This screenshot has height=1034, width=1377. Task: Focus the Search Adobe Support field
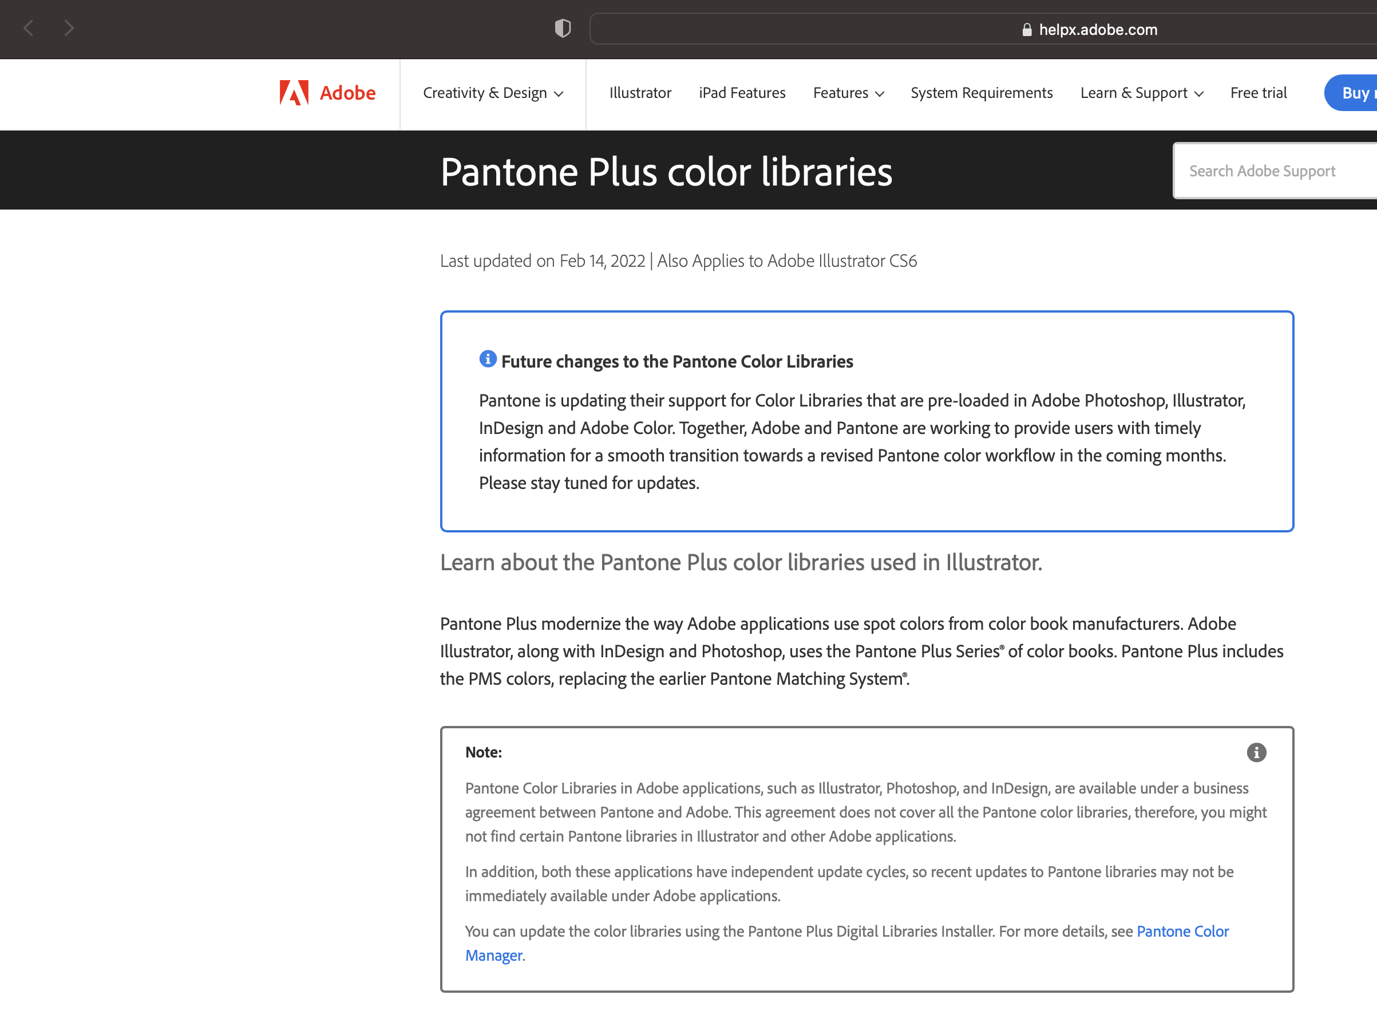(x=1275, y=171)
